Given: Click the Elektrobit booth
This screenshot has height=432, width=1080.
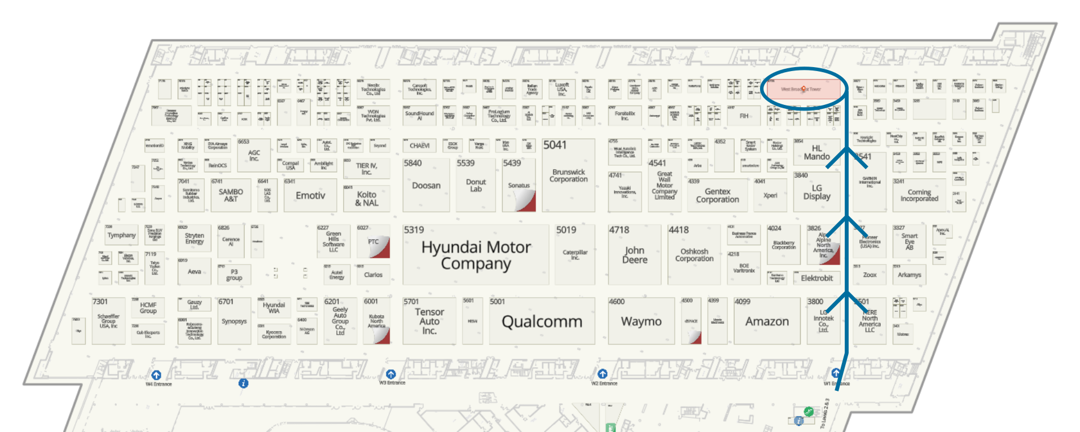Looking at the screenshot, I should click(x=816, y=278).
